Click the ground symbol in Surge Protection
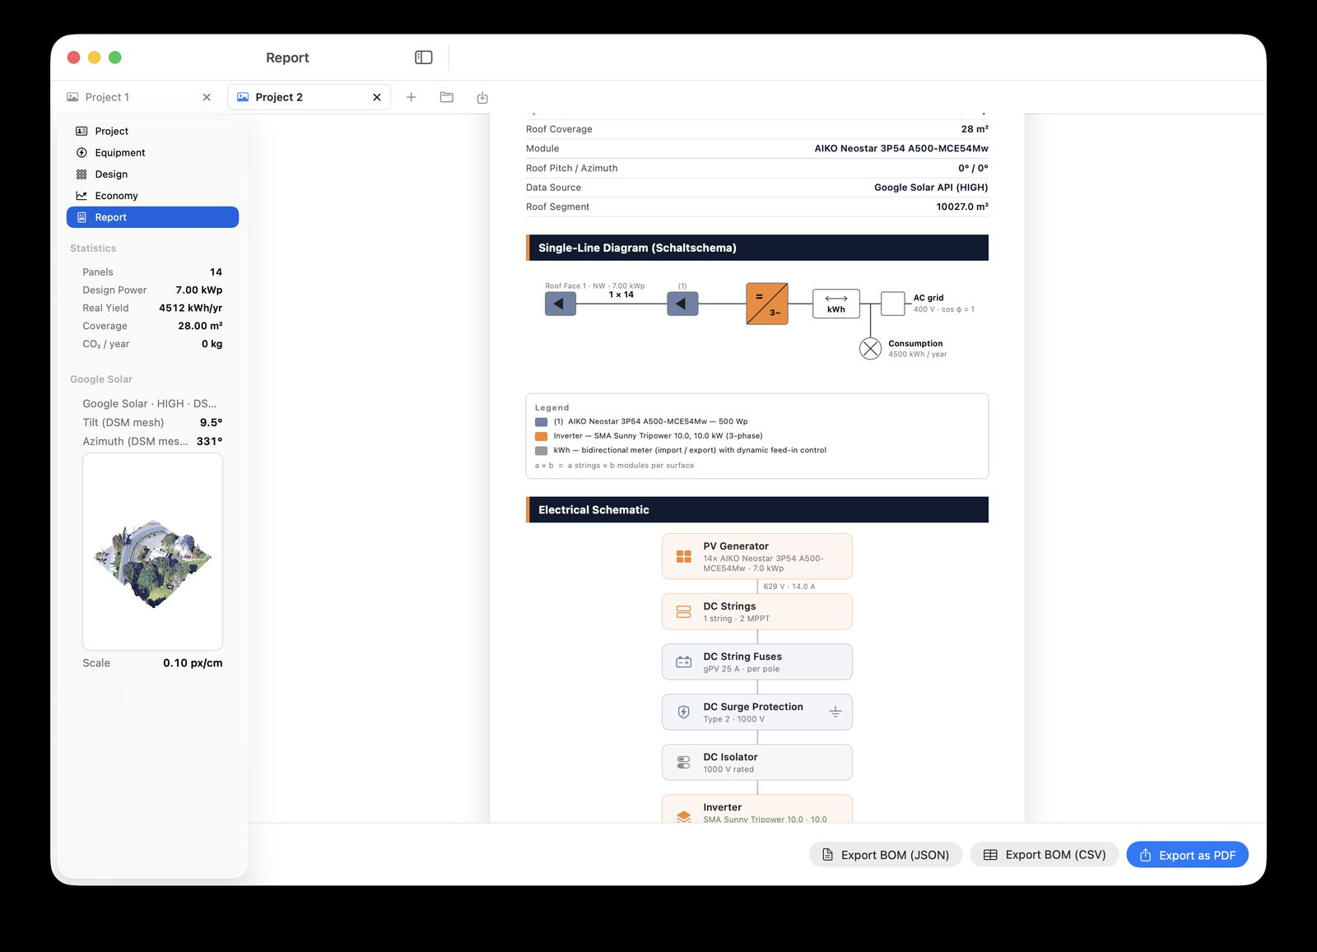This screenshot has height=952, width=1317. click(x=835, y=713)
